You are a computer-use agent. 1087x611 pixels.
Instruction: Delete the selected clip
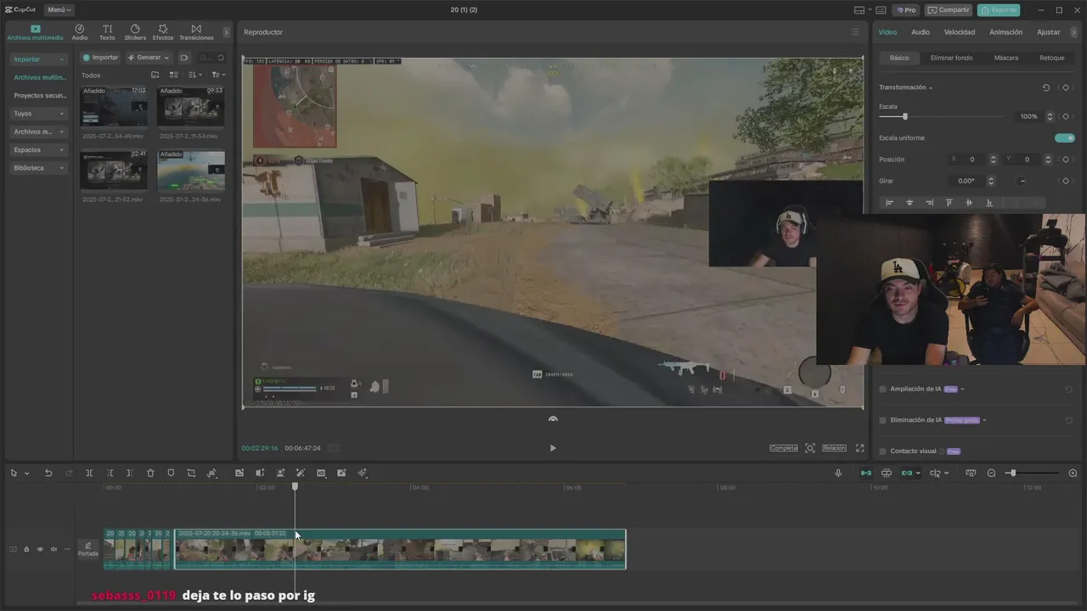[150, 473]
